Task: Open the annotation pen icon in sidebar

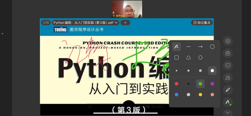Action: [228, 90]
